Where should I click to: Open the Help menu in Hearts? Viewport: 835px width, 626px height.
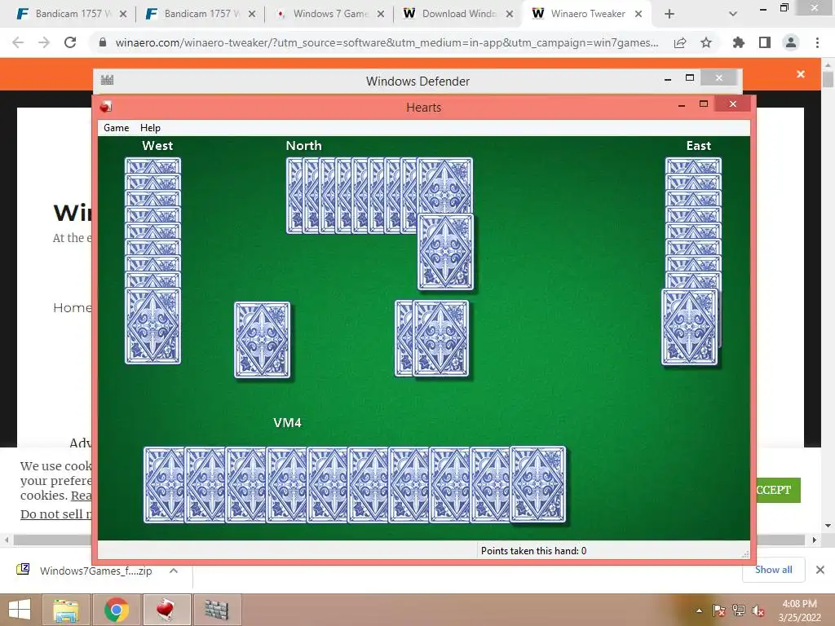[150, 128]
